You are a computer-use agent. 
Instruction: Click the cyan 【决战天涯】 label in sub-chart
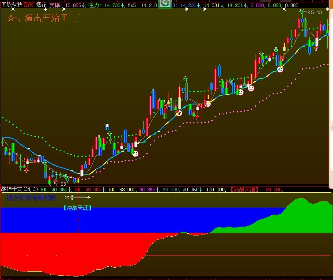78,208
